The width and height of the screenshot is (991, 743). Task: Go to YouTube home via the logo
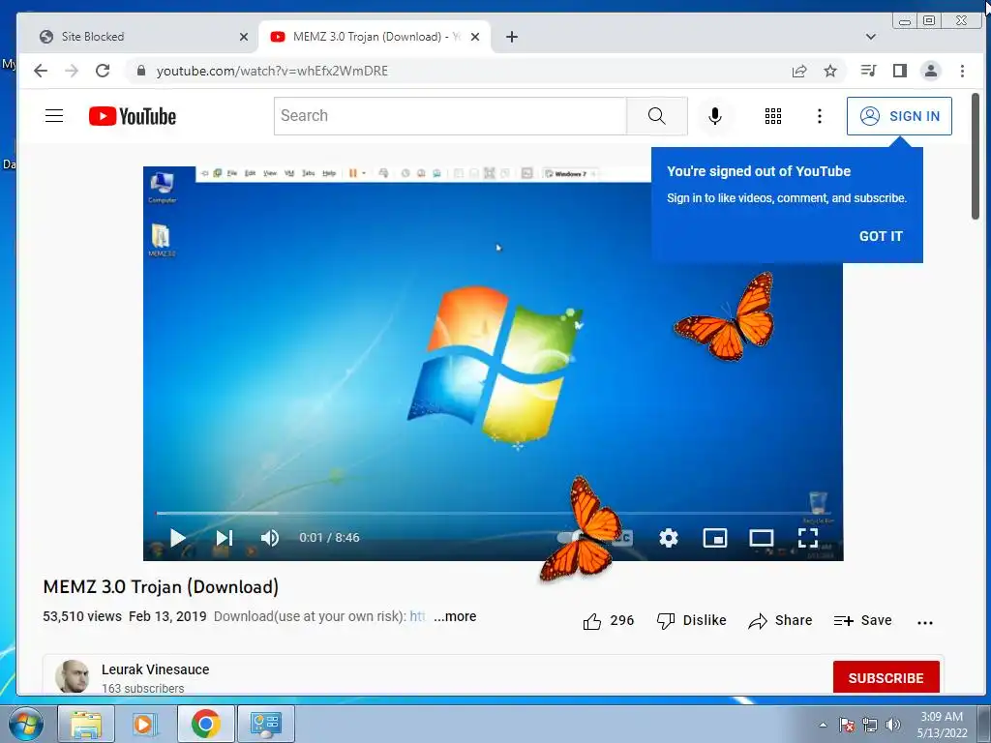coord(133,116)
